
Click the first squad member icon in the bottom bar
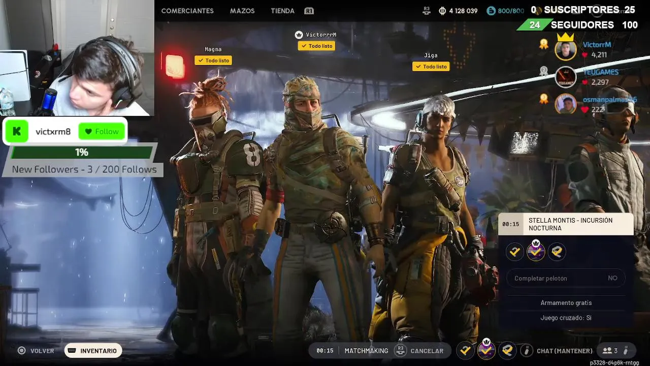465,351
